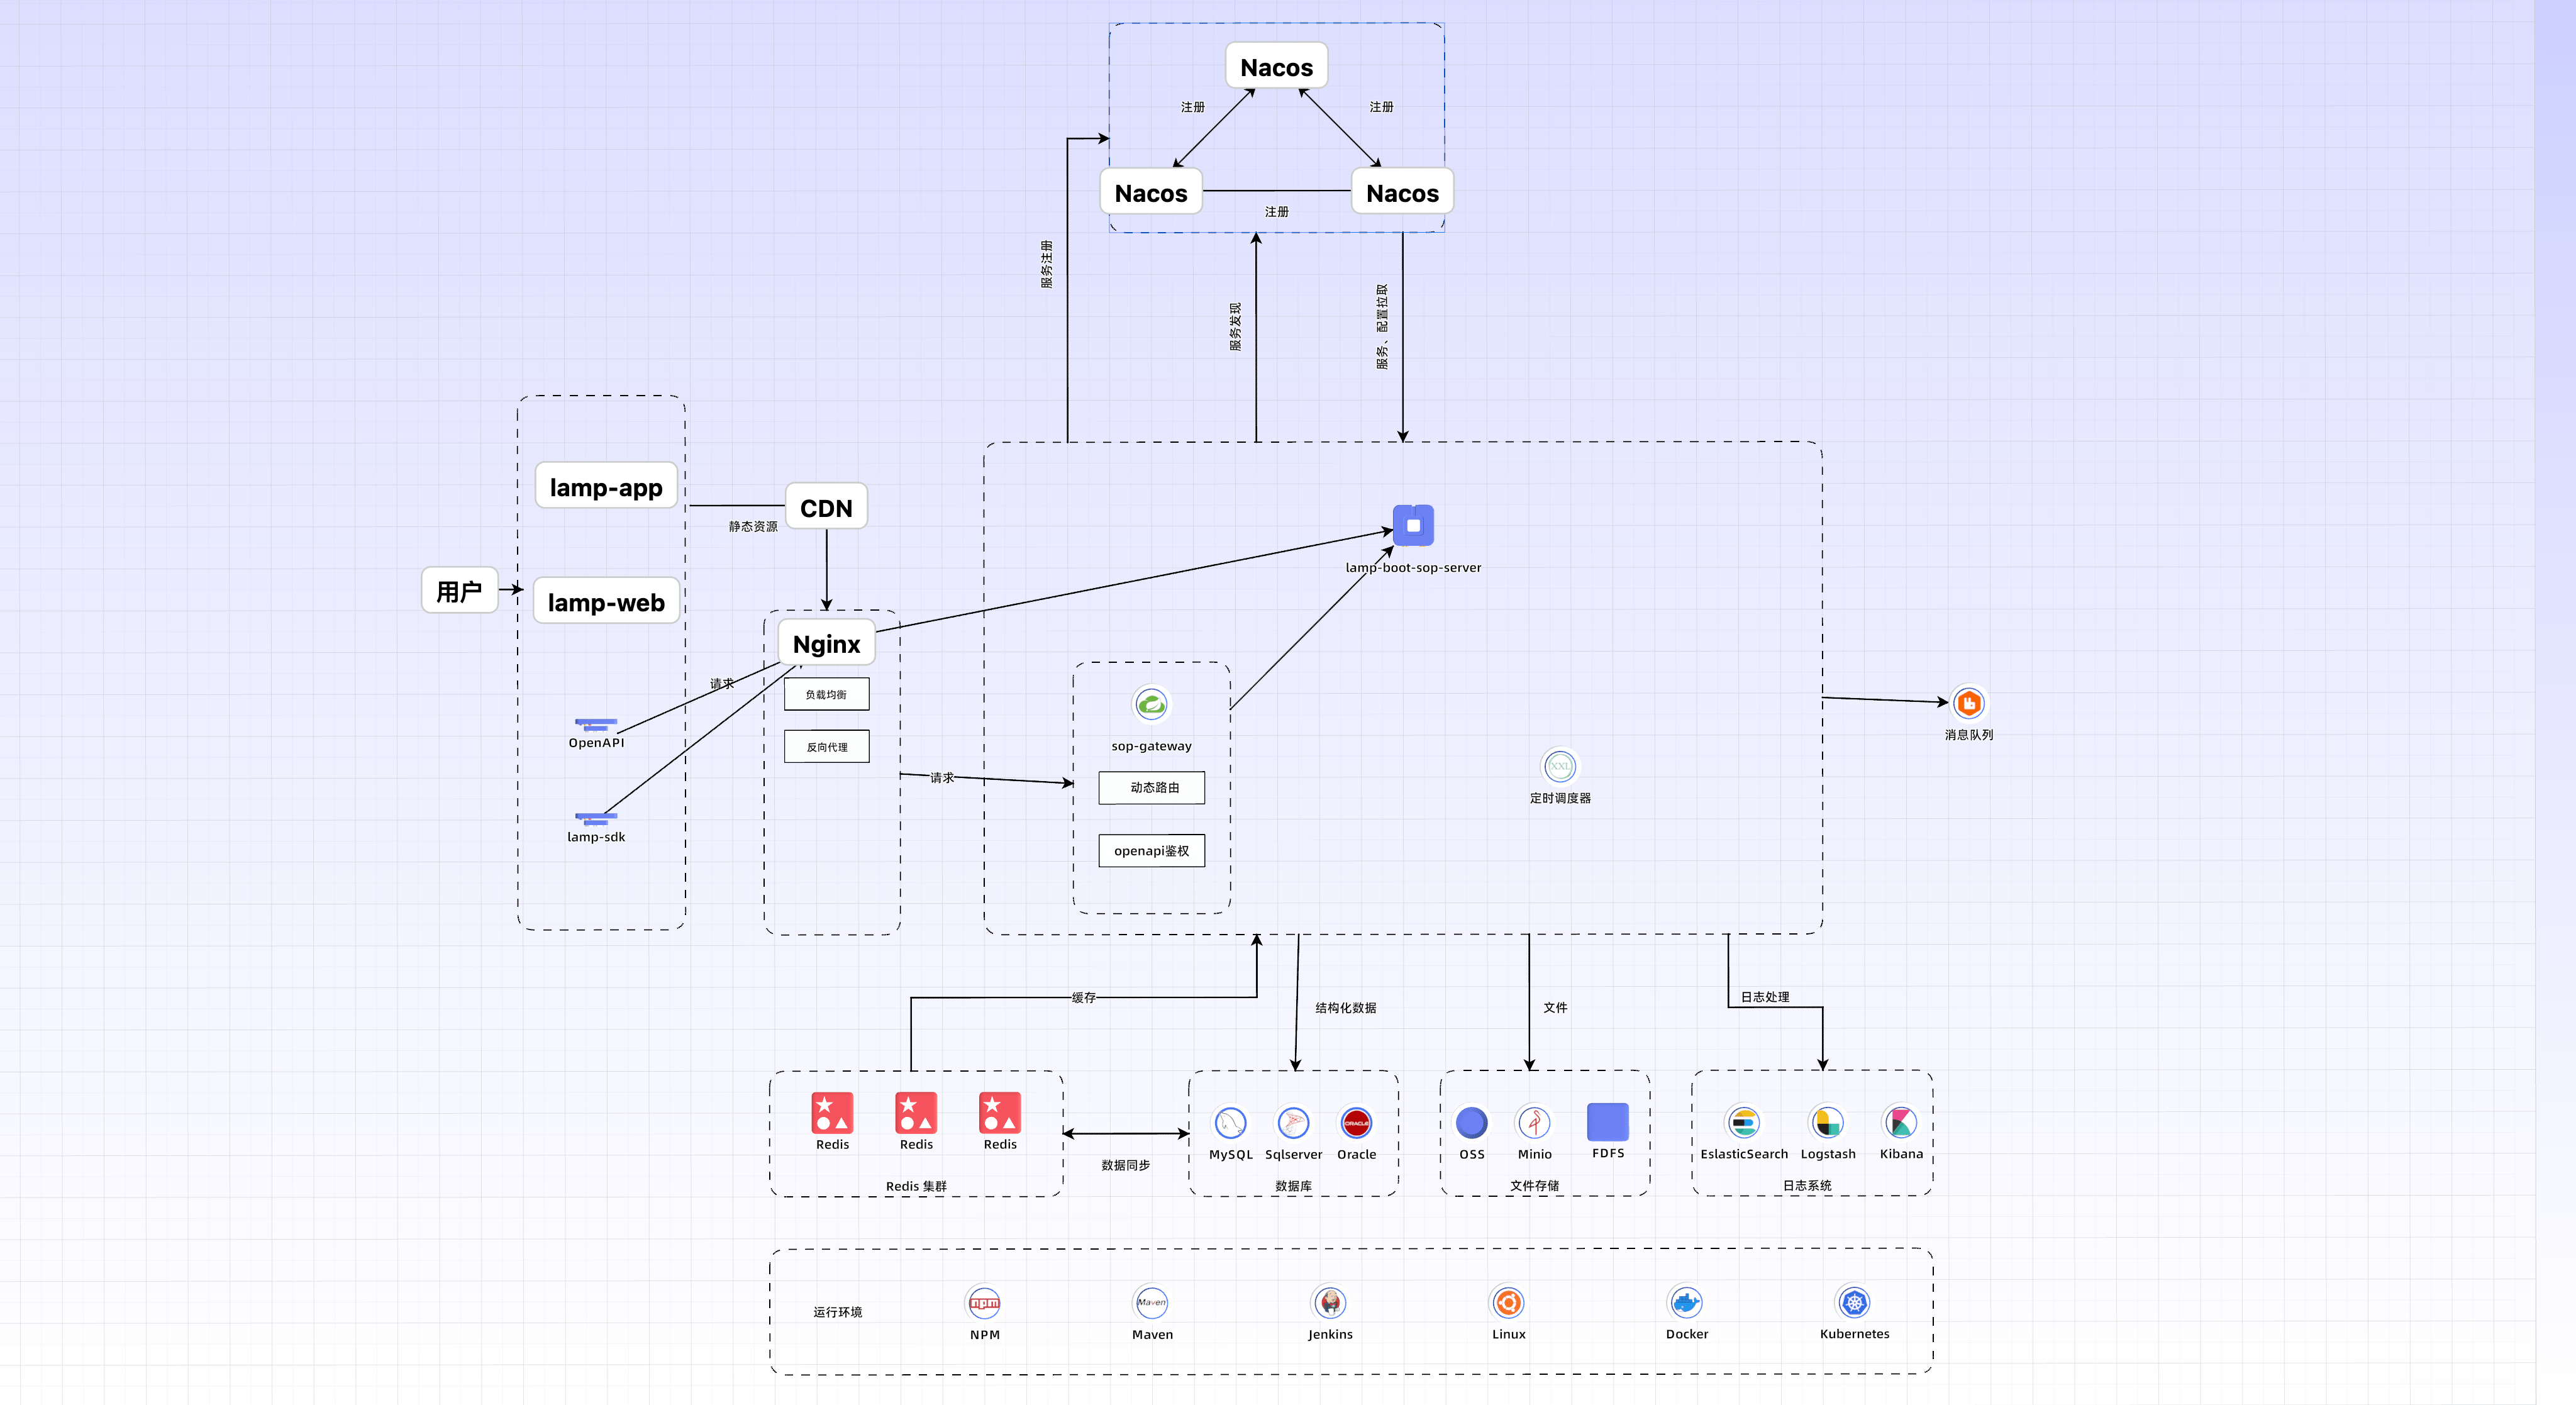Click the openapi鉴权 box

coord(1152,851)
